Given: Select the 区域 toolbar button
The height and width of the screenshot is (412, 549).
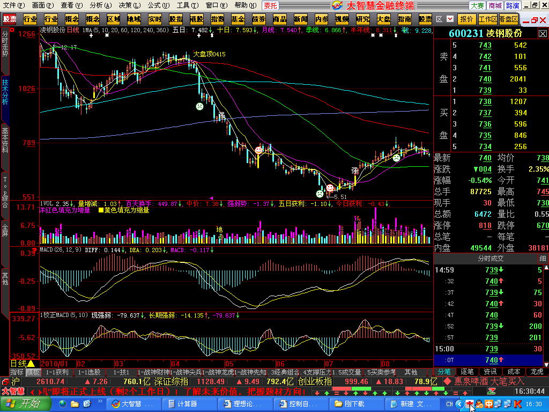Looking at the screenshot, I should (x=113, y=19).
